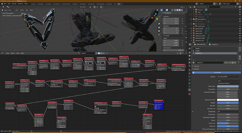Hide Camera object with eye icon
242x133 pixels.
point(240,10)
